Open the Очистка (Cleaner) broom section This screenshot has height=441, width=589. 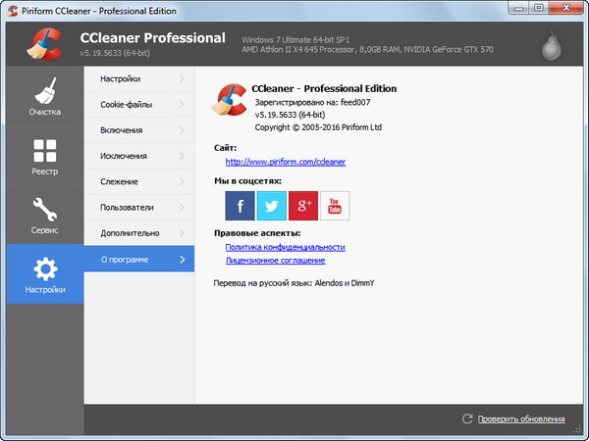point(45,97)
